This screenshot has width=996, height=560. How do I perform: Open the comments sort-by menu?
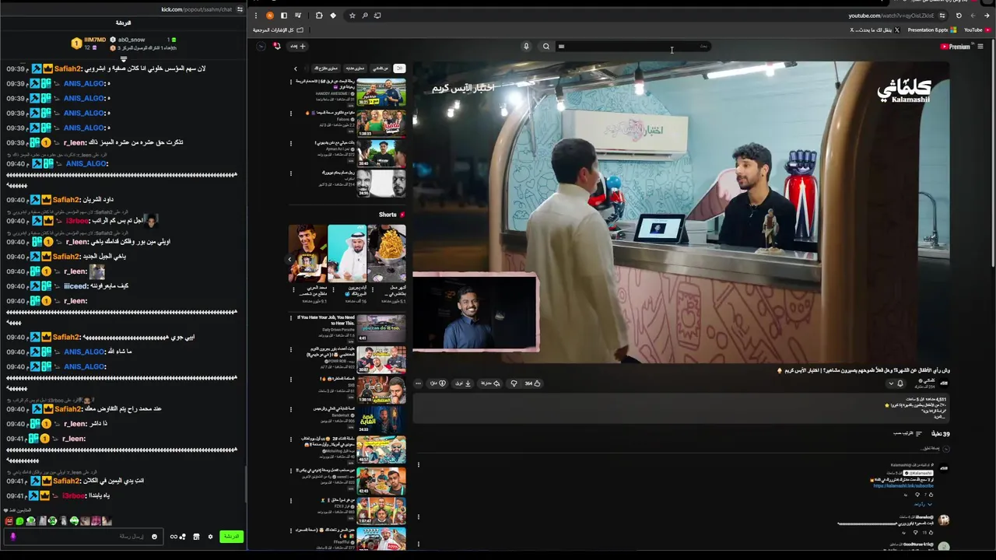pos(907,434)
